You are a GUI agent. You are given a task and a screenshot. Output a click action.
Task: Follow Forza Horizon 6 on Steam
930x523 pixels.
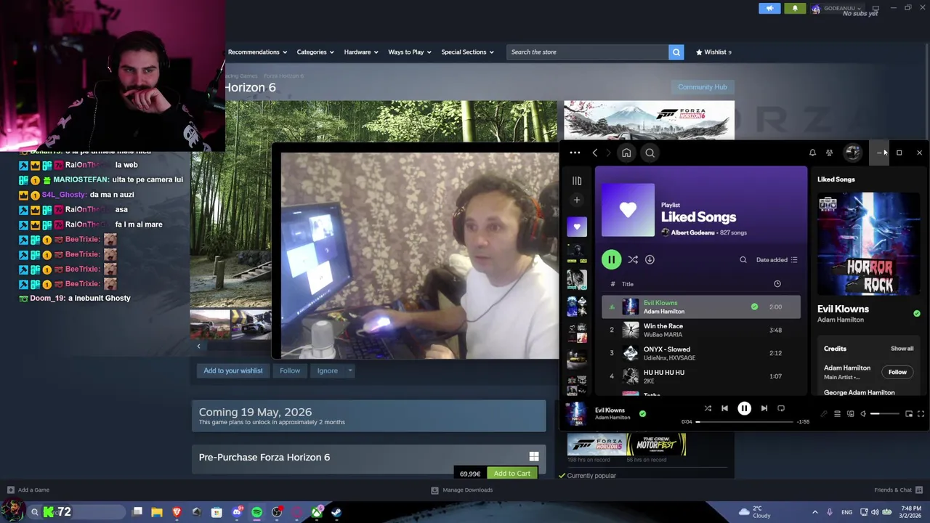290,370
